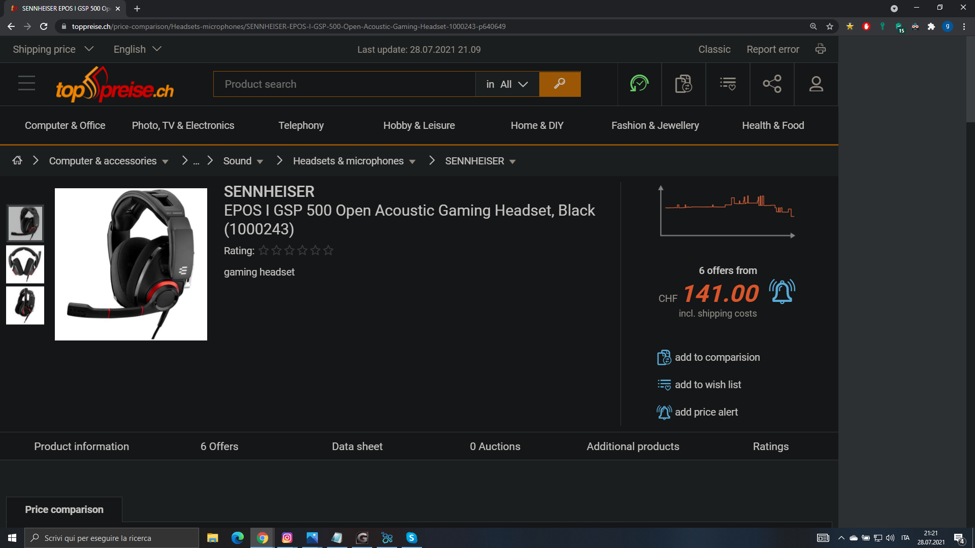Rate the product with the fifth star
975x548 pixels.
[x=315, y=250]
